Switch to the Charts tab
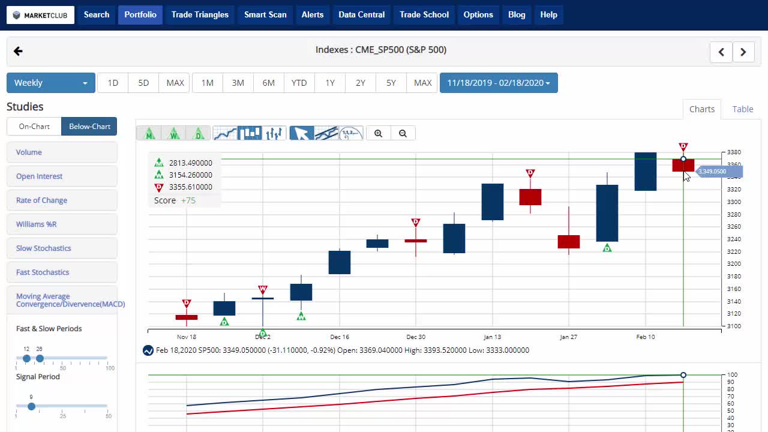 [x=702, y=109]
